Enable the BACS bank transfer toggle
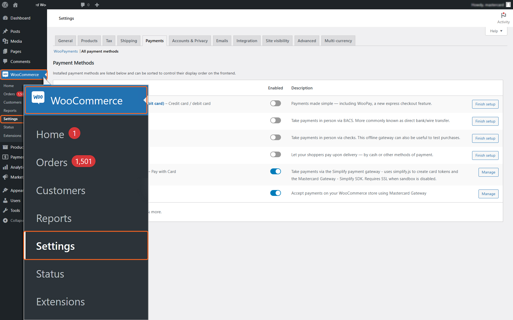The height and width of the screenshot is (320, 513). [275, 120]
